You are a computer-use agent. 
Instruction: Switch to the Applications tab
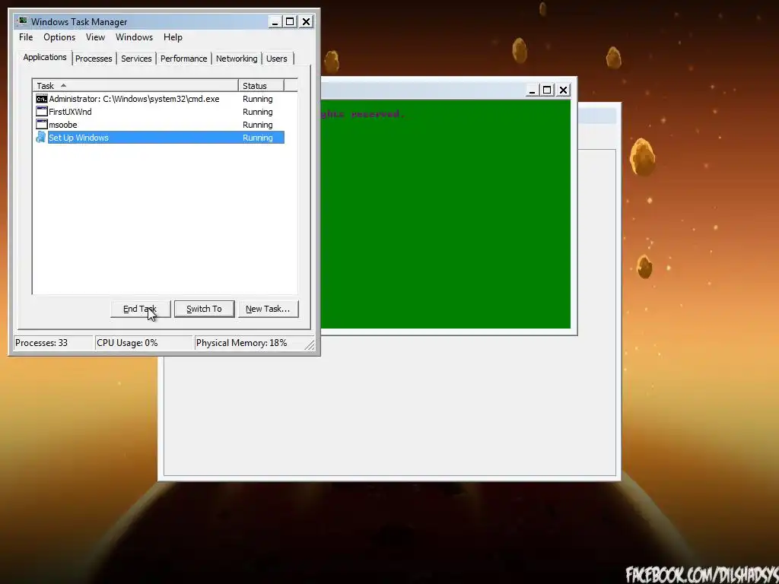coord(45,57)
